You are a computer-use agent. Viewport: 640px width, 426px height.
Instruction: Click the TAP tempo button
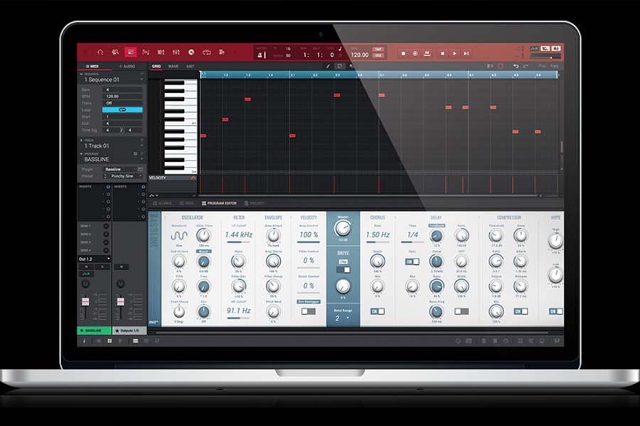378,50
